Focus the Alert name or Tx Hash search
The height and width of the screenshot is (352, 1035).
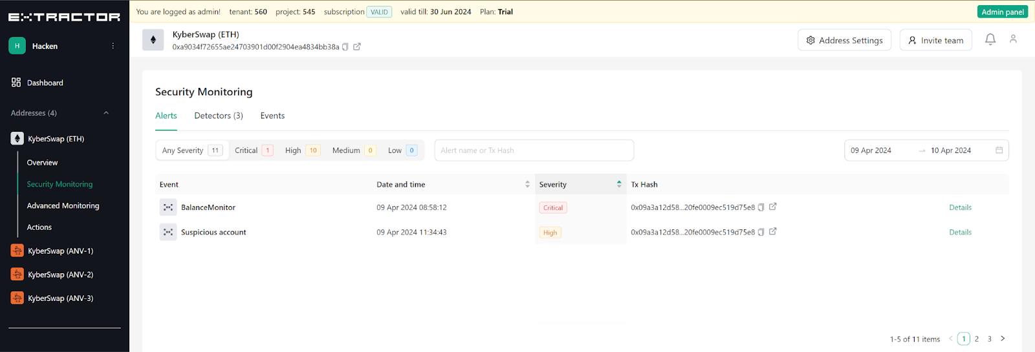click(534, 150)
